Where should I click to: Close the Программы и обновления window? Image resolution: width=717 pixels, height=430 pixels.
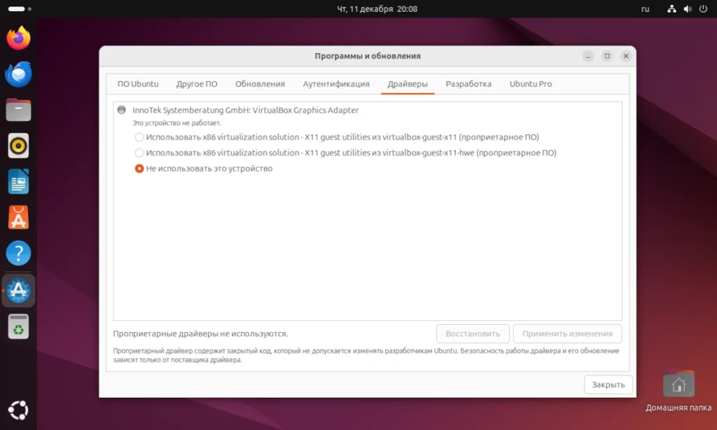626,56
